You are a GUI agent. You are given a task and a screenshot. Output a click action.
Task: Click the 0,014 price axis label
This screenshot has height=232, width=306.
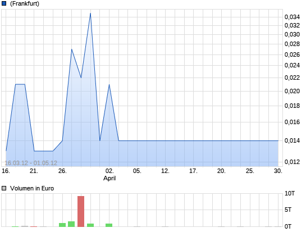click(292, 140)
